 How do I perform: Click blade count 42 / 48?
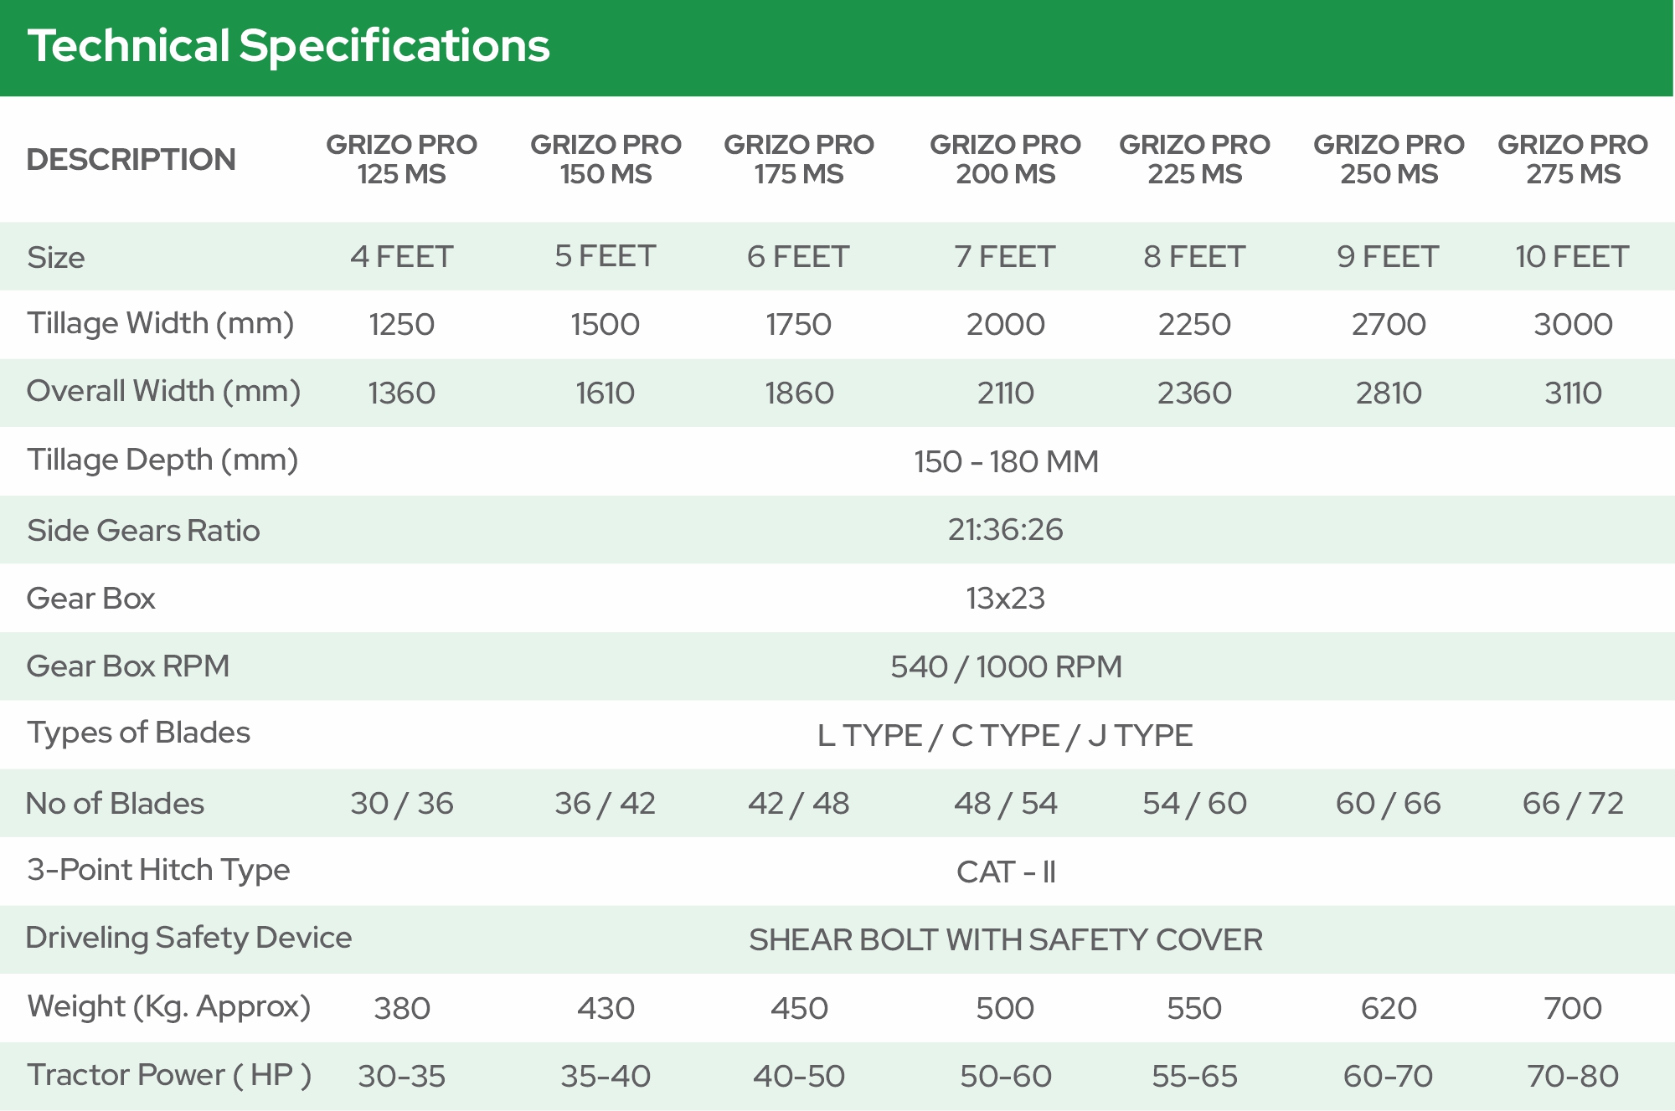click(799, 804)
